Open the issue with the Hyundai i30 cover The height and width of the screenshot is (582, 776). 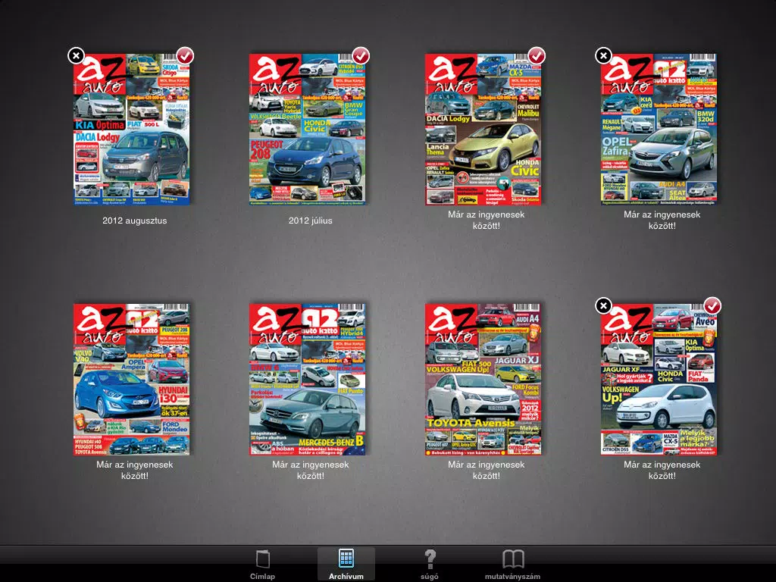click(x=132, y=380)
